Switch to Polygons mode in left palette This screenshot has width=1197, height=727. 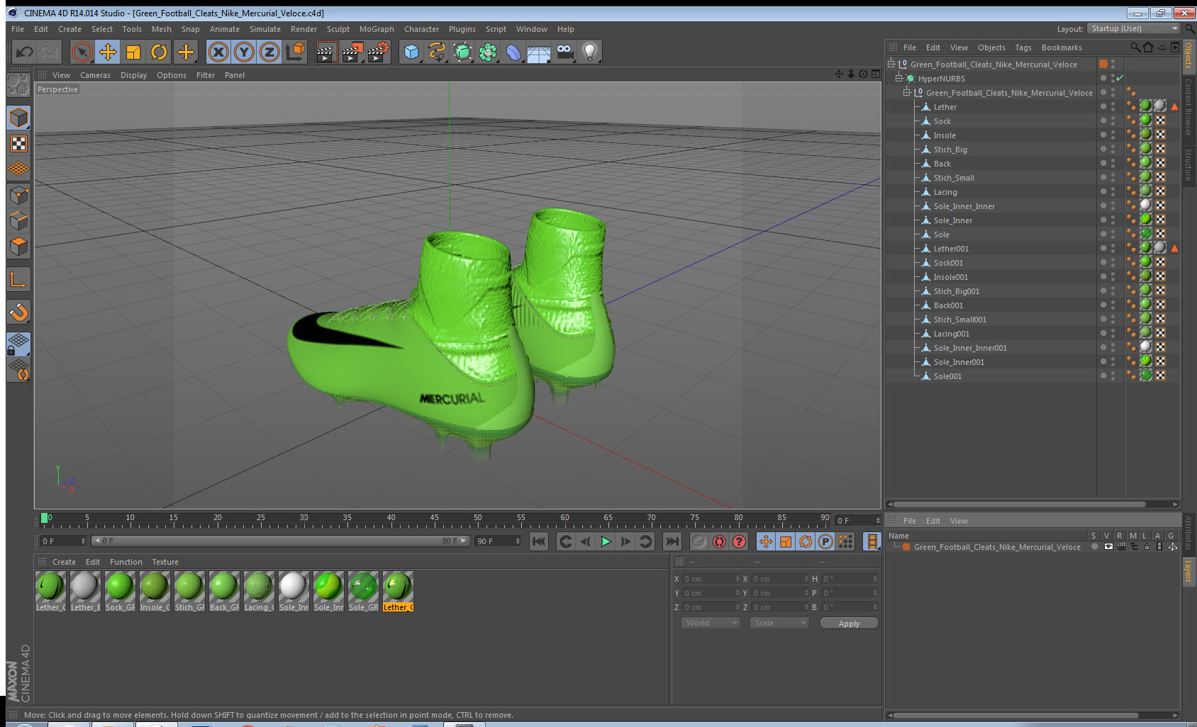(18, 247)
